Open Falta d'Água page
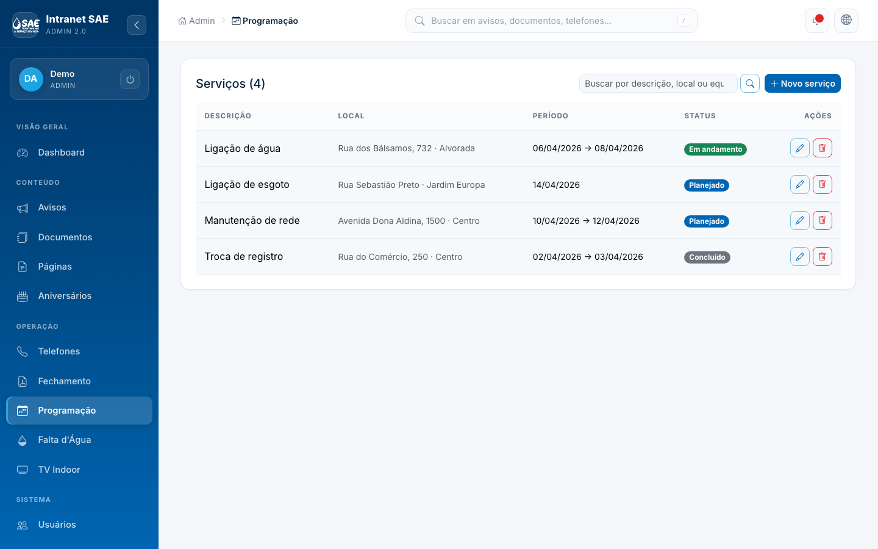Image resolution: width=878 pixels, height=549 pixels. [x=79, y=440]
